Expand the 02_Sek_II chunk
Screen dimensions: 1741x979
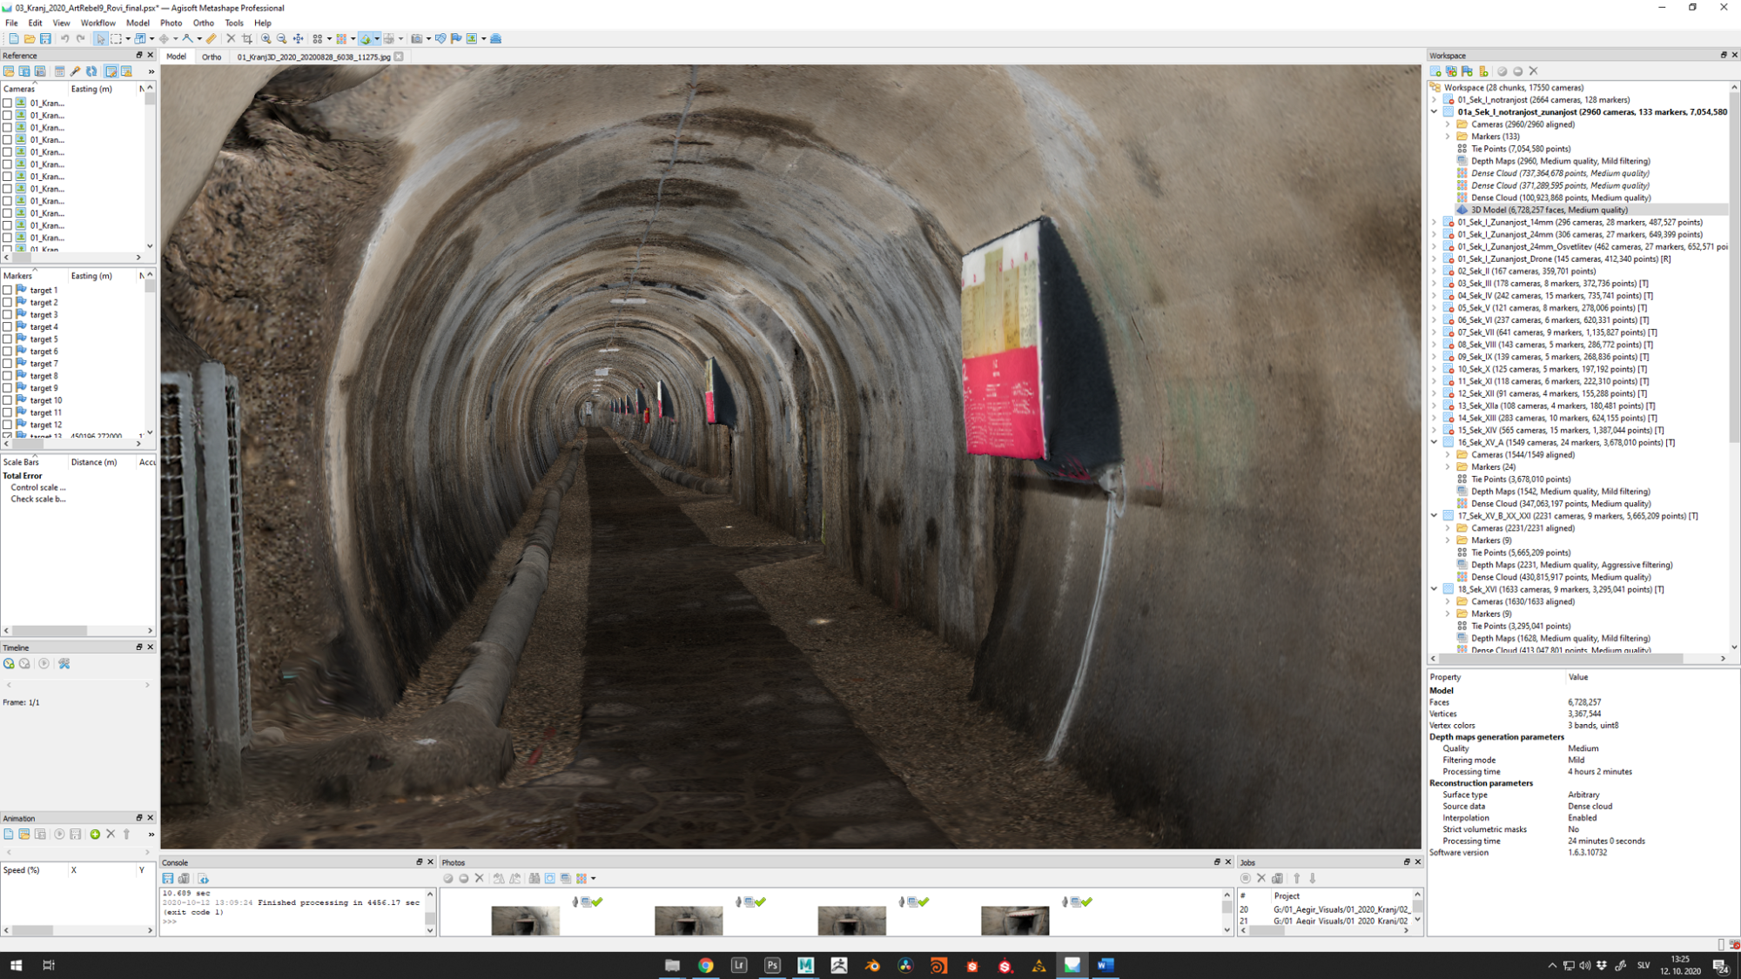point(1435,272)
